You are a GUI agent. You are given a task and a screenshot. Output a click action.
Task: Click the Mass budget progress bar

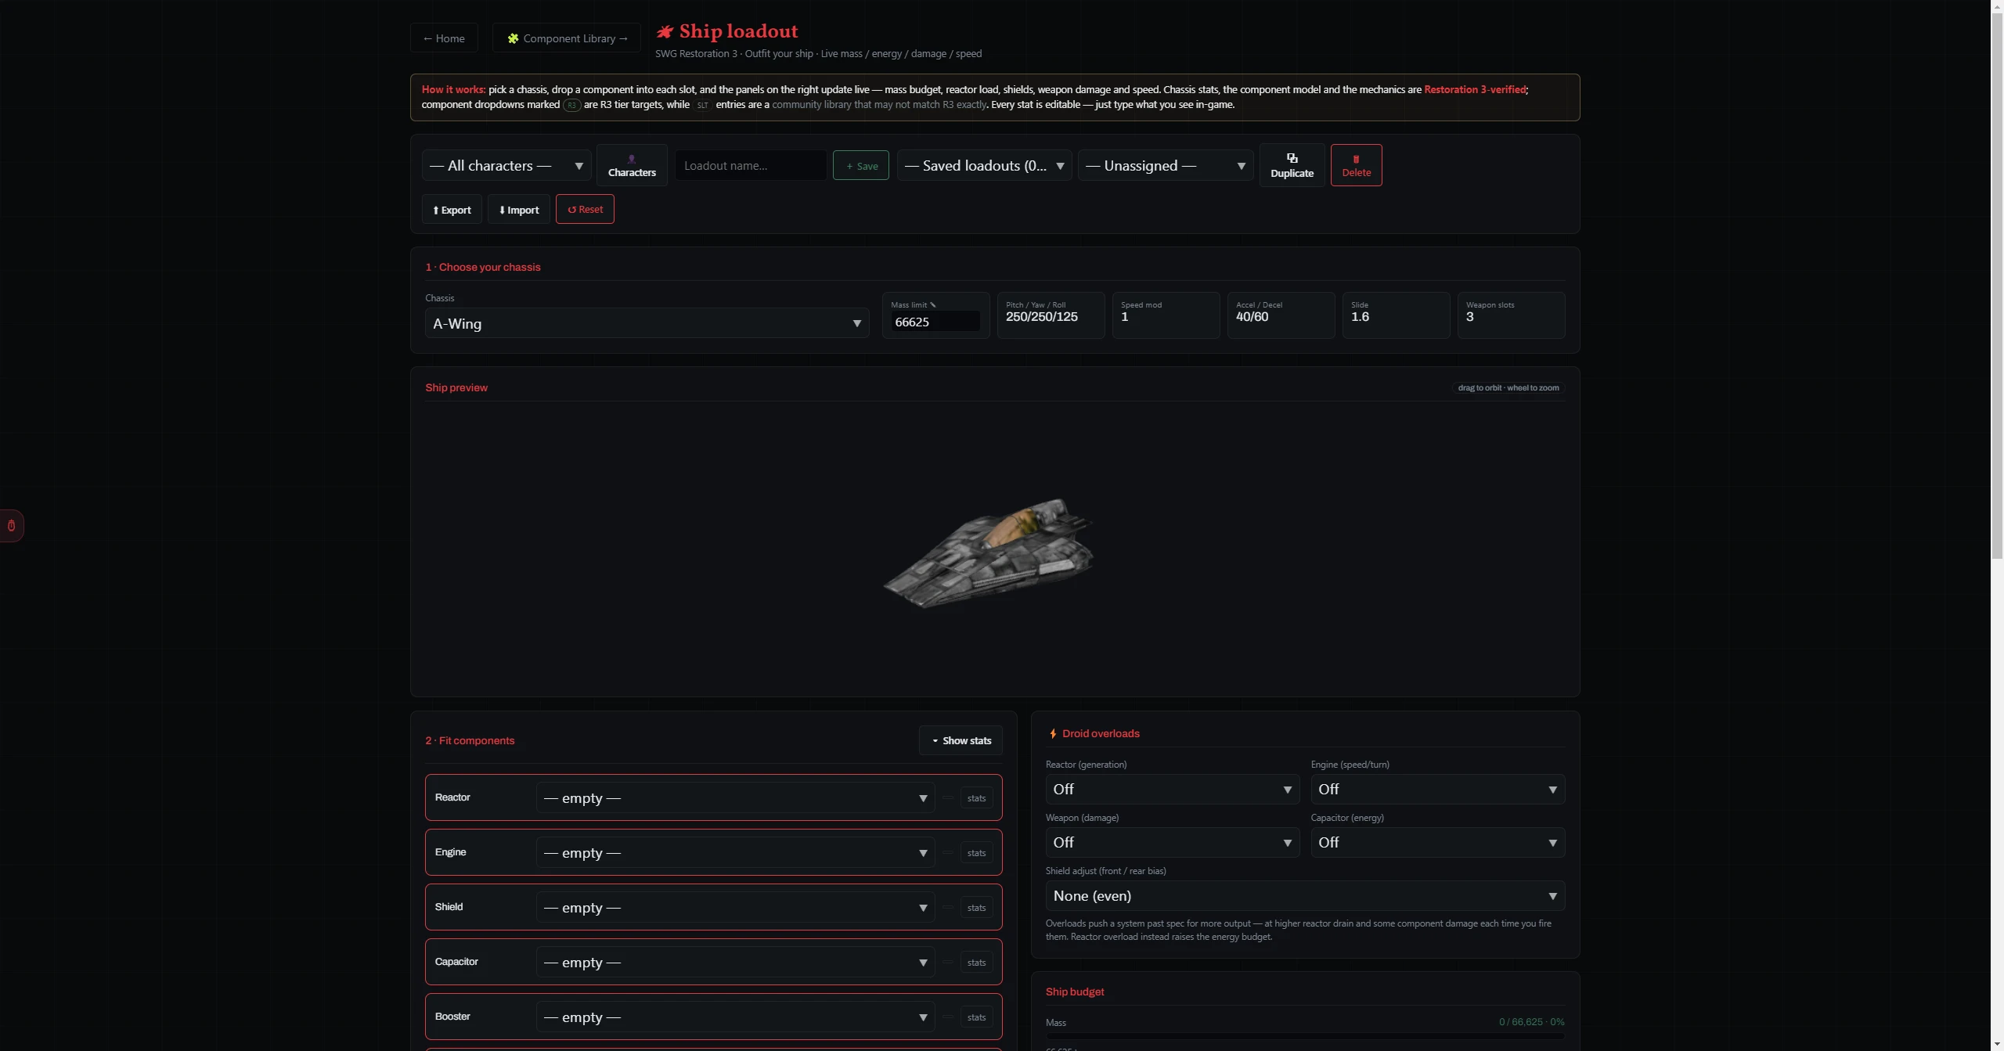pyautogui.click(x=1305, y=1035)
